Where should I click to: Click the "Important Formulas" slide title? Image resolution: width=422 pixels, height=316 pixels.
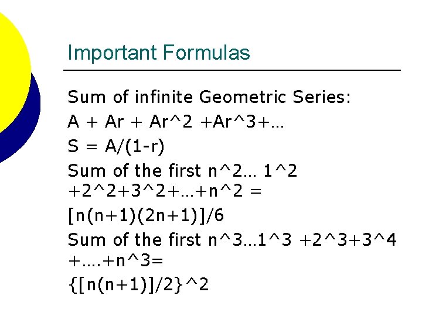pyautogui.click(x=159, y=53)
